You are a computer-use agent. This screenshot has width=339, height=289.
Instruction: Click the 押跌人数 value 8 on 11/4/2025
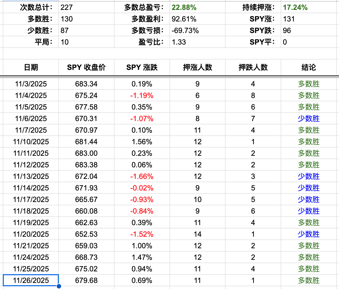coord(253,96)
